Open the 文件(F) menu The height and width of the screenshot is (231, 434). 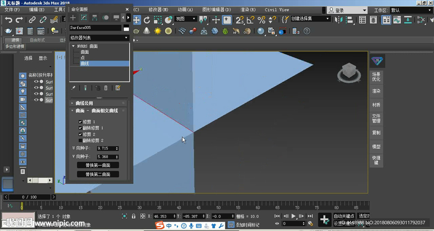(12, 10)
